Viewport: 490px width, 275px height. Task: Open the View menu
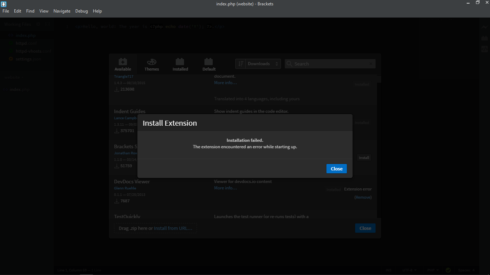point(44,11)
